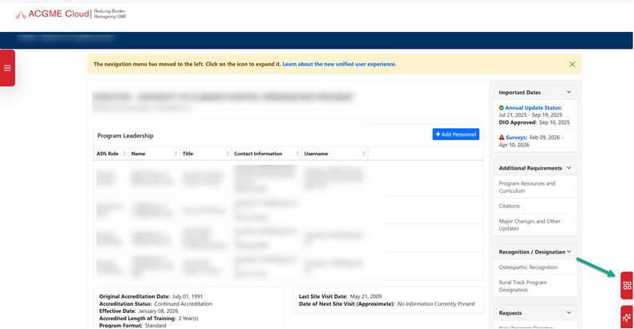The image size is (634, 329).
Task: Collapse the Additional Requirements panel
Action: click(x=569, y=167)
